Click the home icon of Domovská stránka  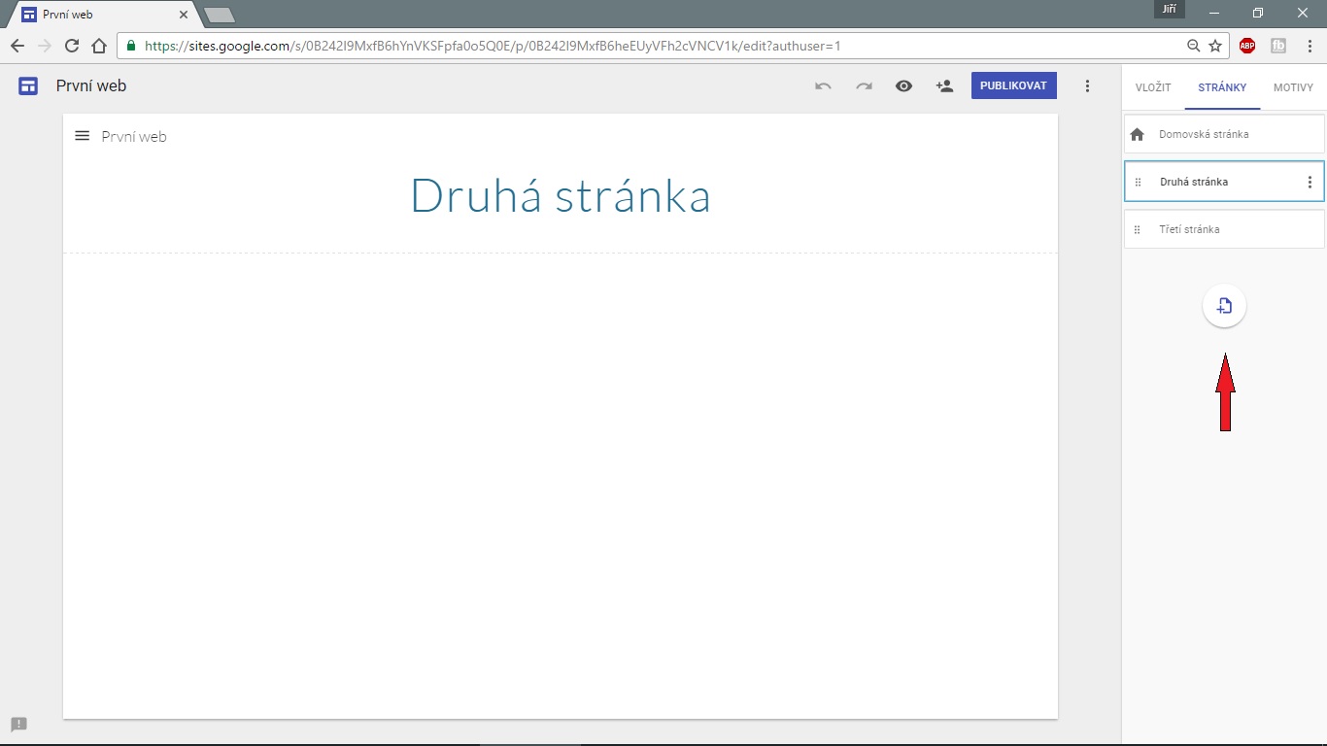(1138, 134)
